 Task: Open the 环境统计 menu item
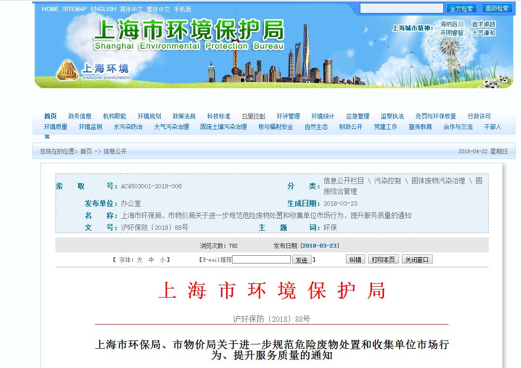323,116
